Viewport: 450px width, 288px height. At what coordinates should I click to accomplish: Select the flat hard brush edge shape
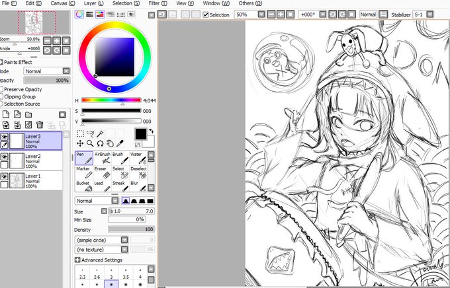tap(150, 201)
